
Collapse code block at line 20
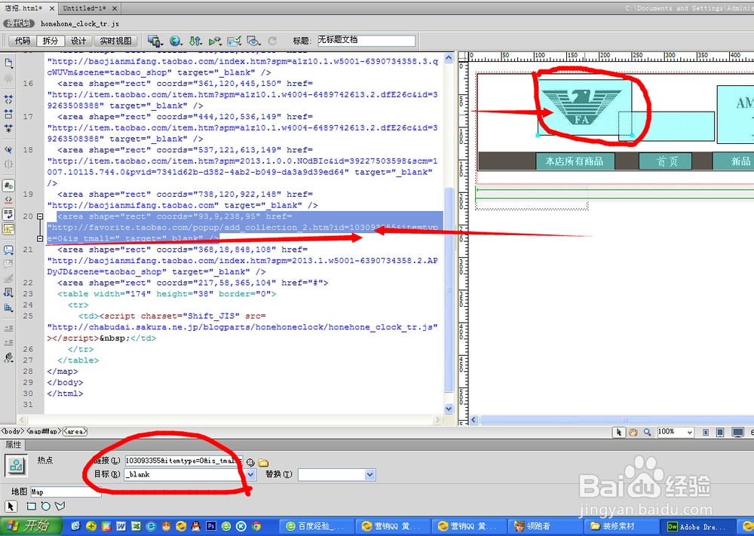point(40,217)
